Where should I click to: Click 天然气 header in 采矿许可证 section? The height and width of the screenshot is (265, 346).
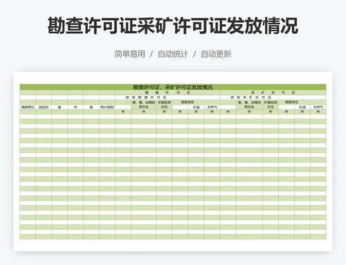click(318, 107)
